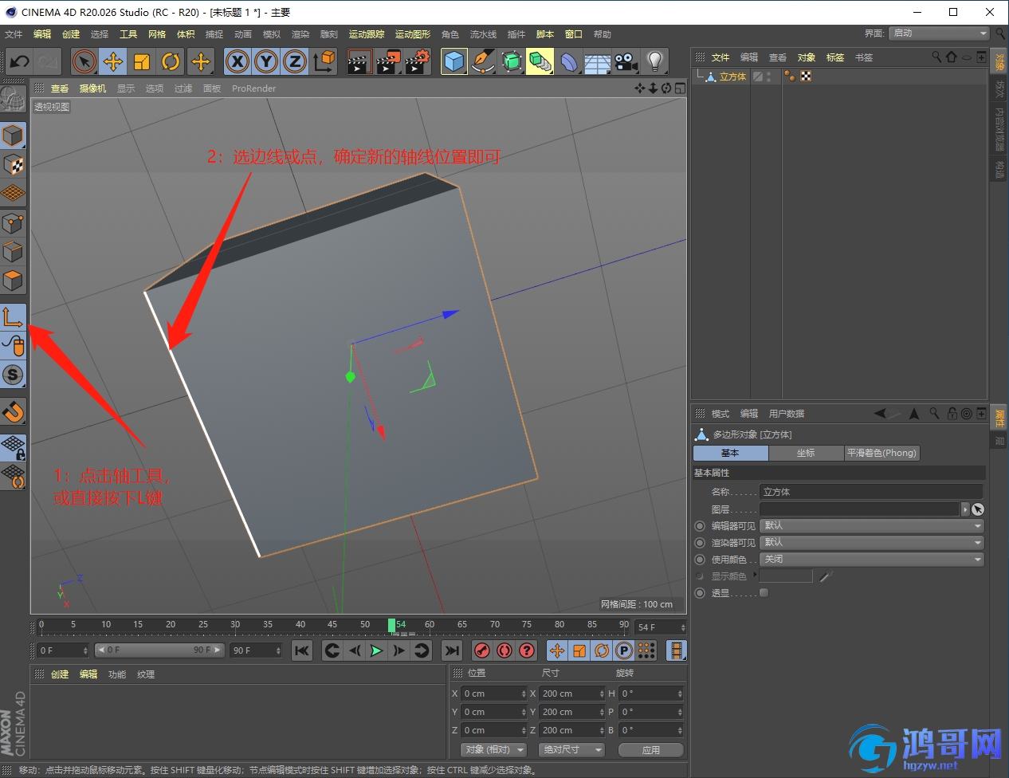Add a light object
The image size is (1009, 778).
pyautogui.click(x=655, y=61)
